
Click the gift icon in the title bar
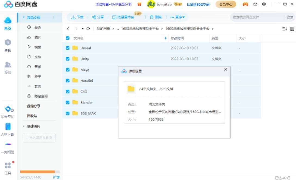(139, 4)
